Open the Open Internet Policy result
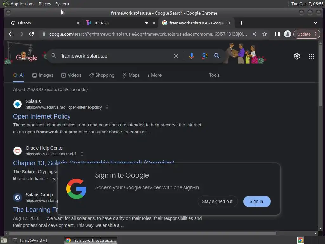 point(42,116)
